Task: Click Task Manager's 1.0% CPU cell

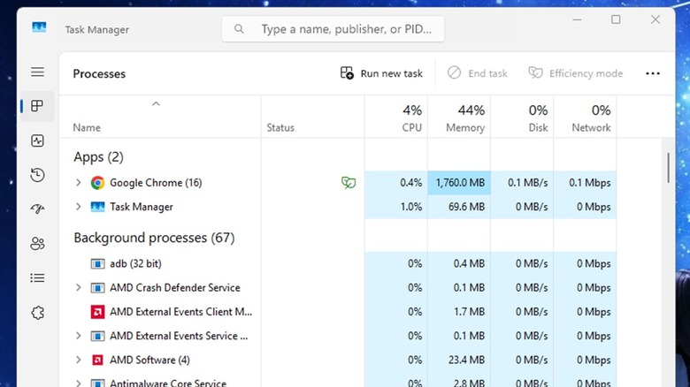Action: [396, 207]
